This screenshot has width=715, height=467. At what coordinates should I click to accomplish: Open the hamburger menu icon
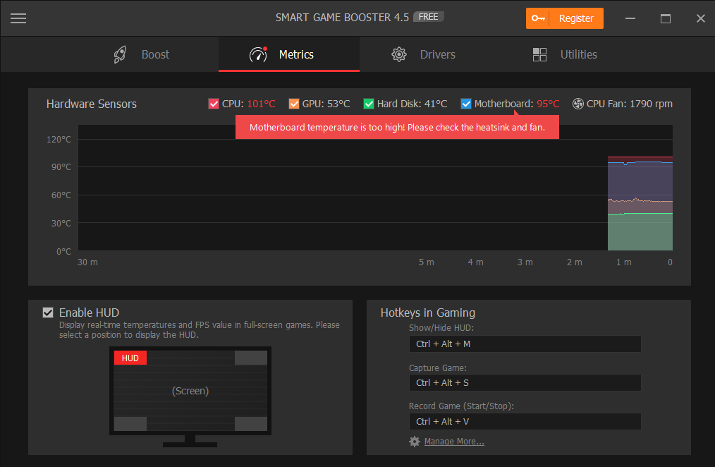pyautogui.click(x=18, y=18)
